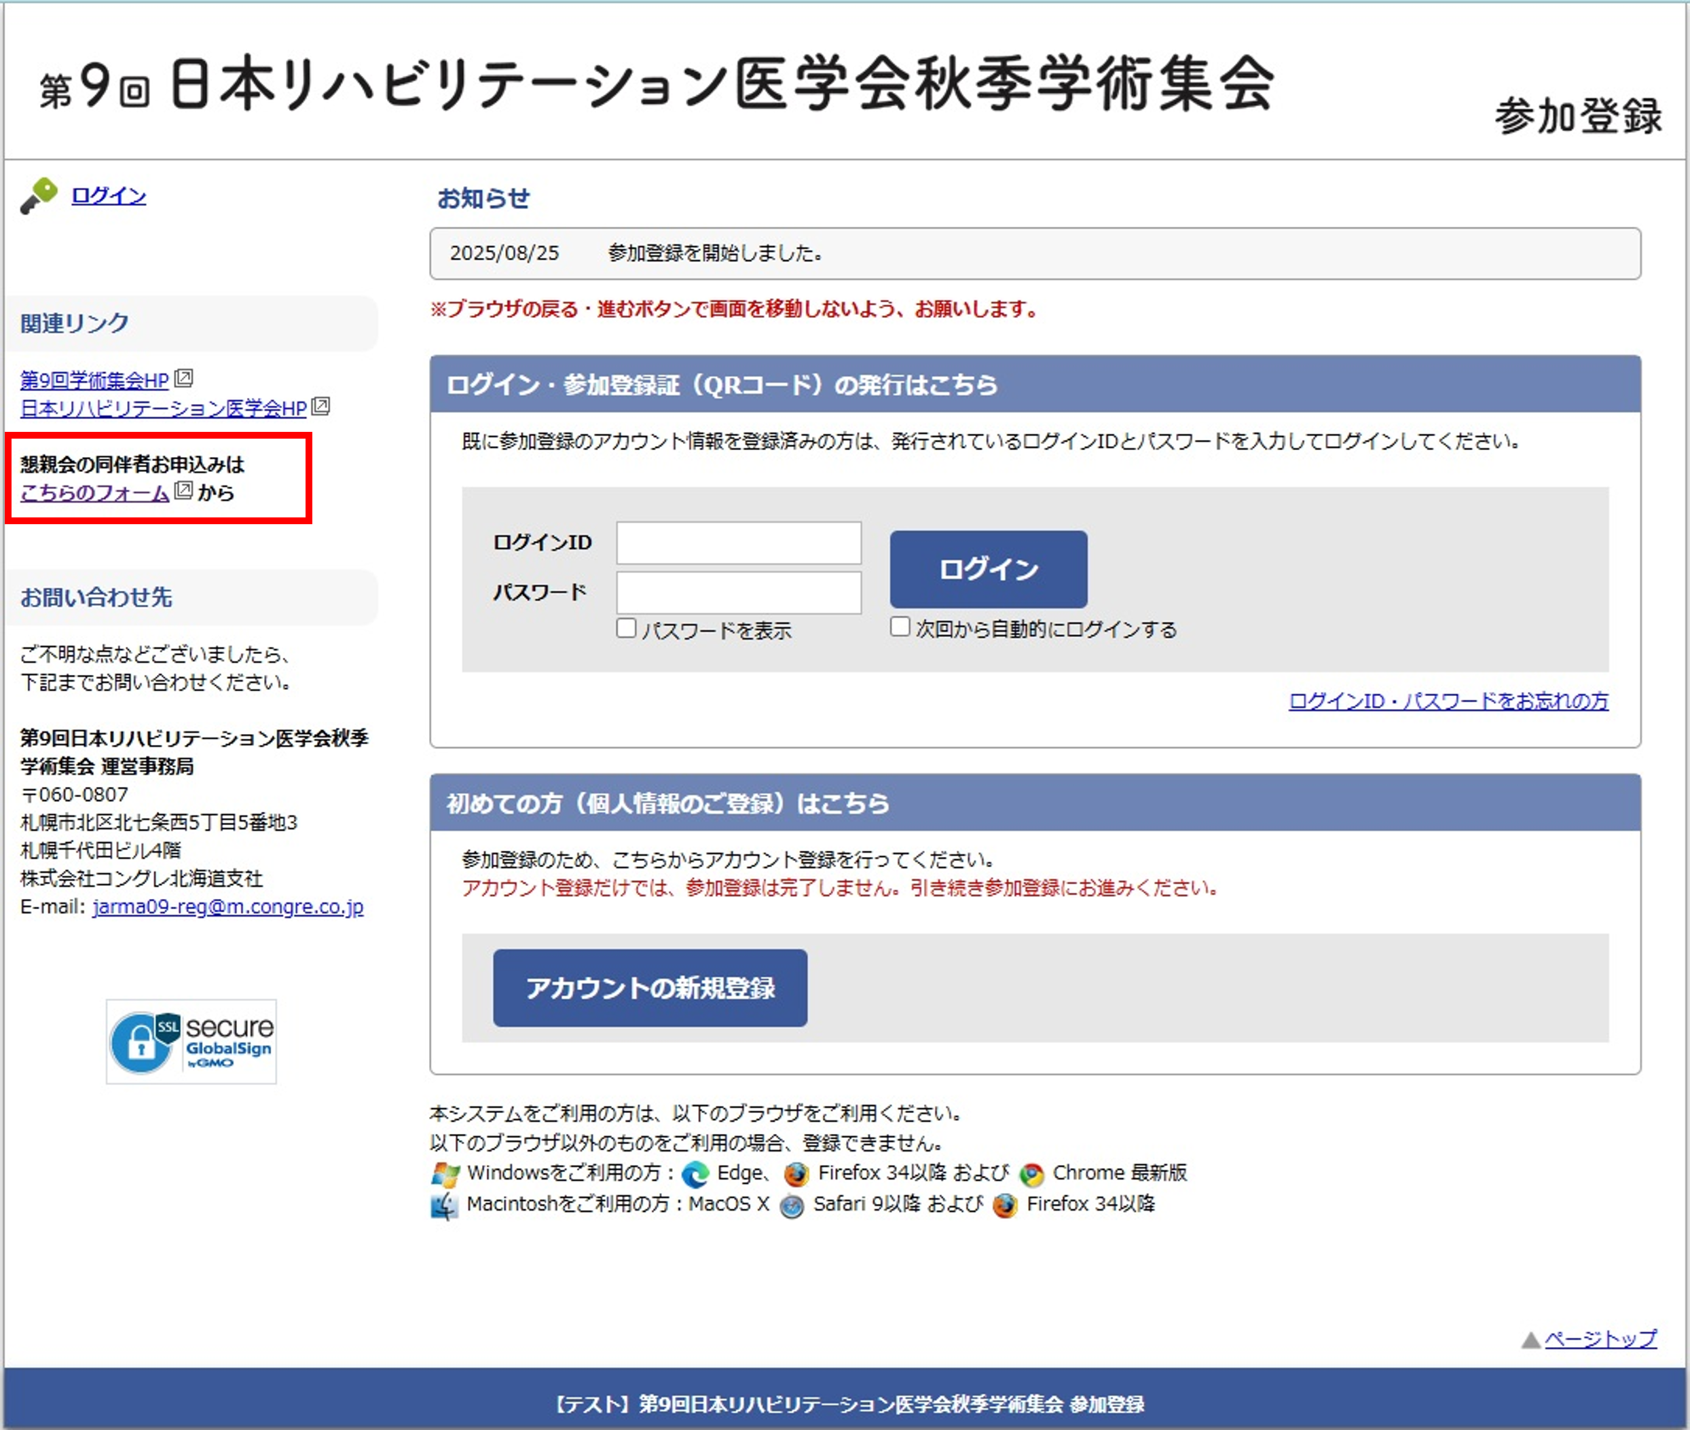Click the SSL GlobalSign secure seal
Viewport: 1690px width, 1430px height.
[191, 1041]
